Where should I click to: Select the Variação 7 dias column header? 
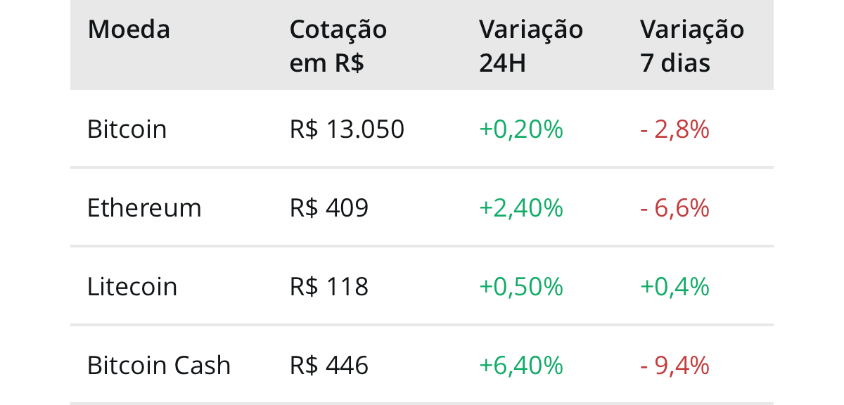click(692, 46)
